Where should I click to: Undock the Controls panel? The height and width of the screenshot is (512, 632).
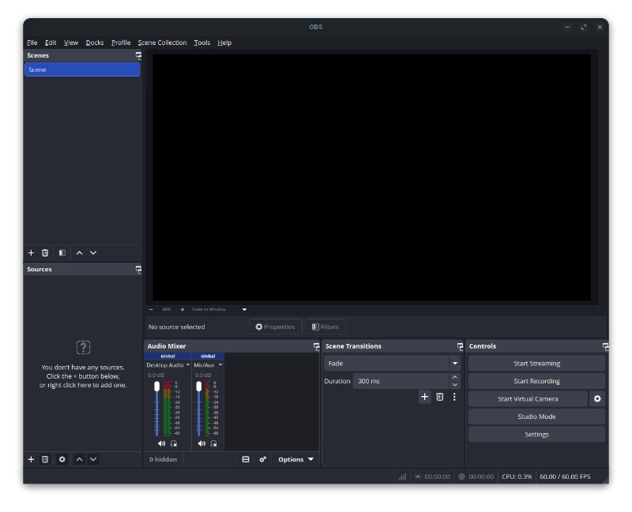605,346
